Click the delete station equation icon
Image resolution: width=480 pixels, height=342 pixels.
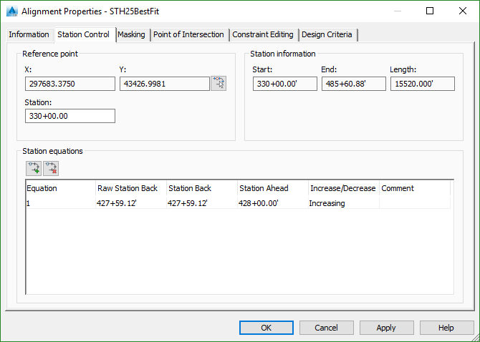(51, 168)
